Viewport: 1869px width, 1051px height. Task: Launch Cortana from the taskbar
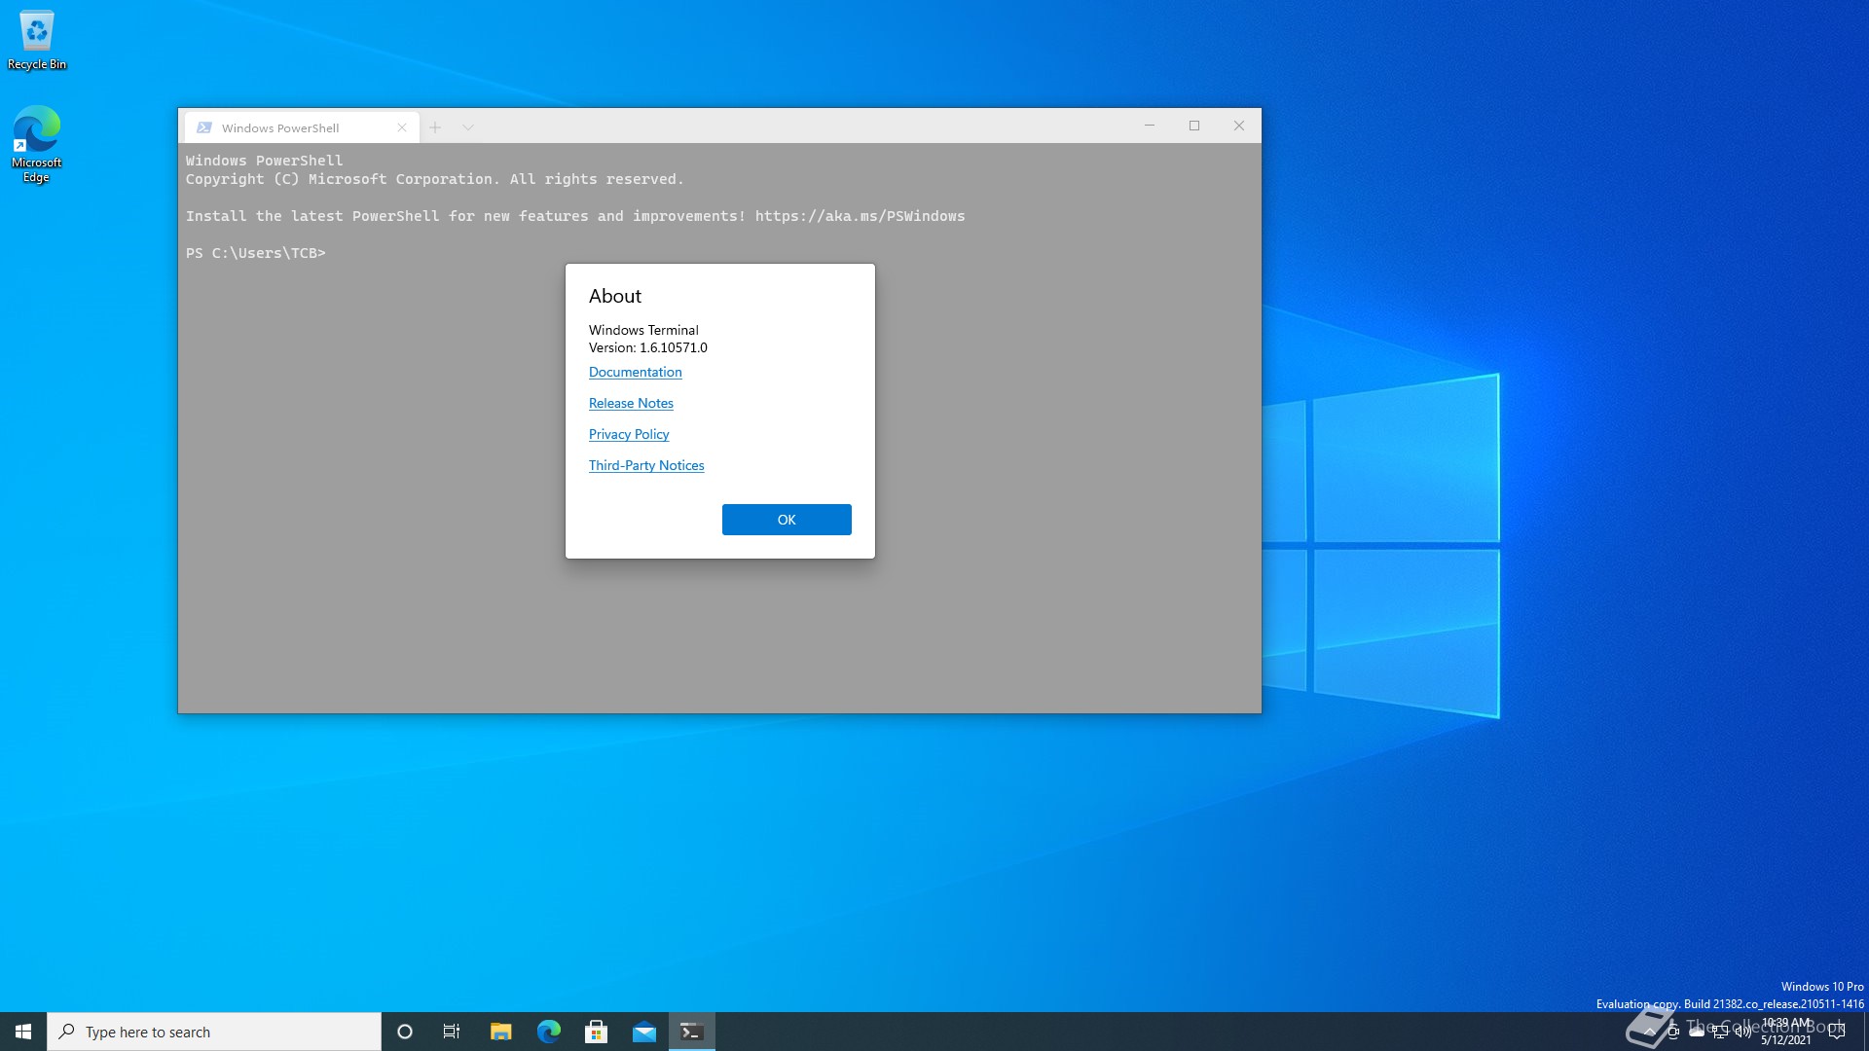tap(405, 1032)
